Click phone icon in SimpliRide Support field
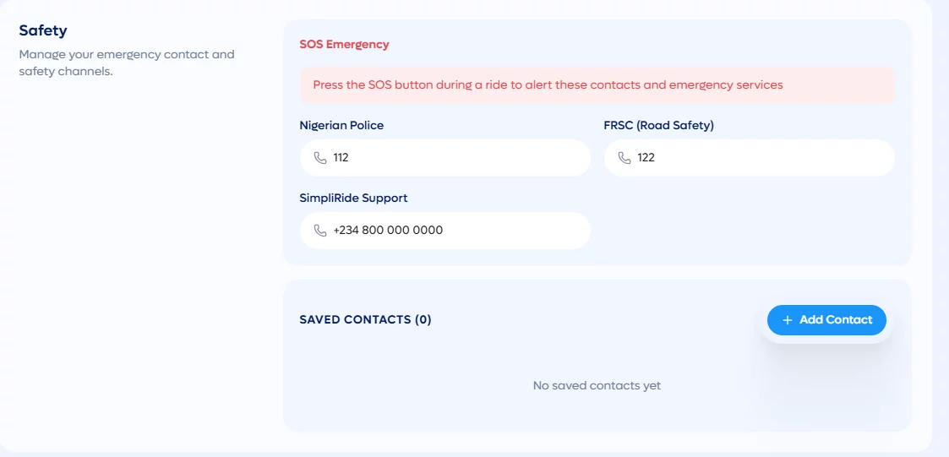The image size is (949, 457). pos(320,231)
